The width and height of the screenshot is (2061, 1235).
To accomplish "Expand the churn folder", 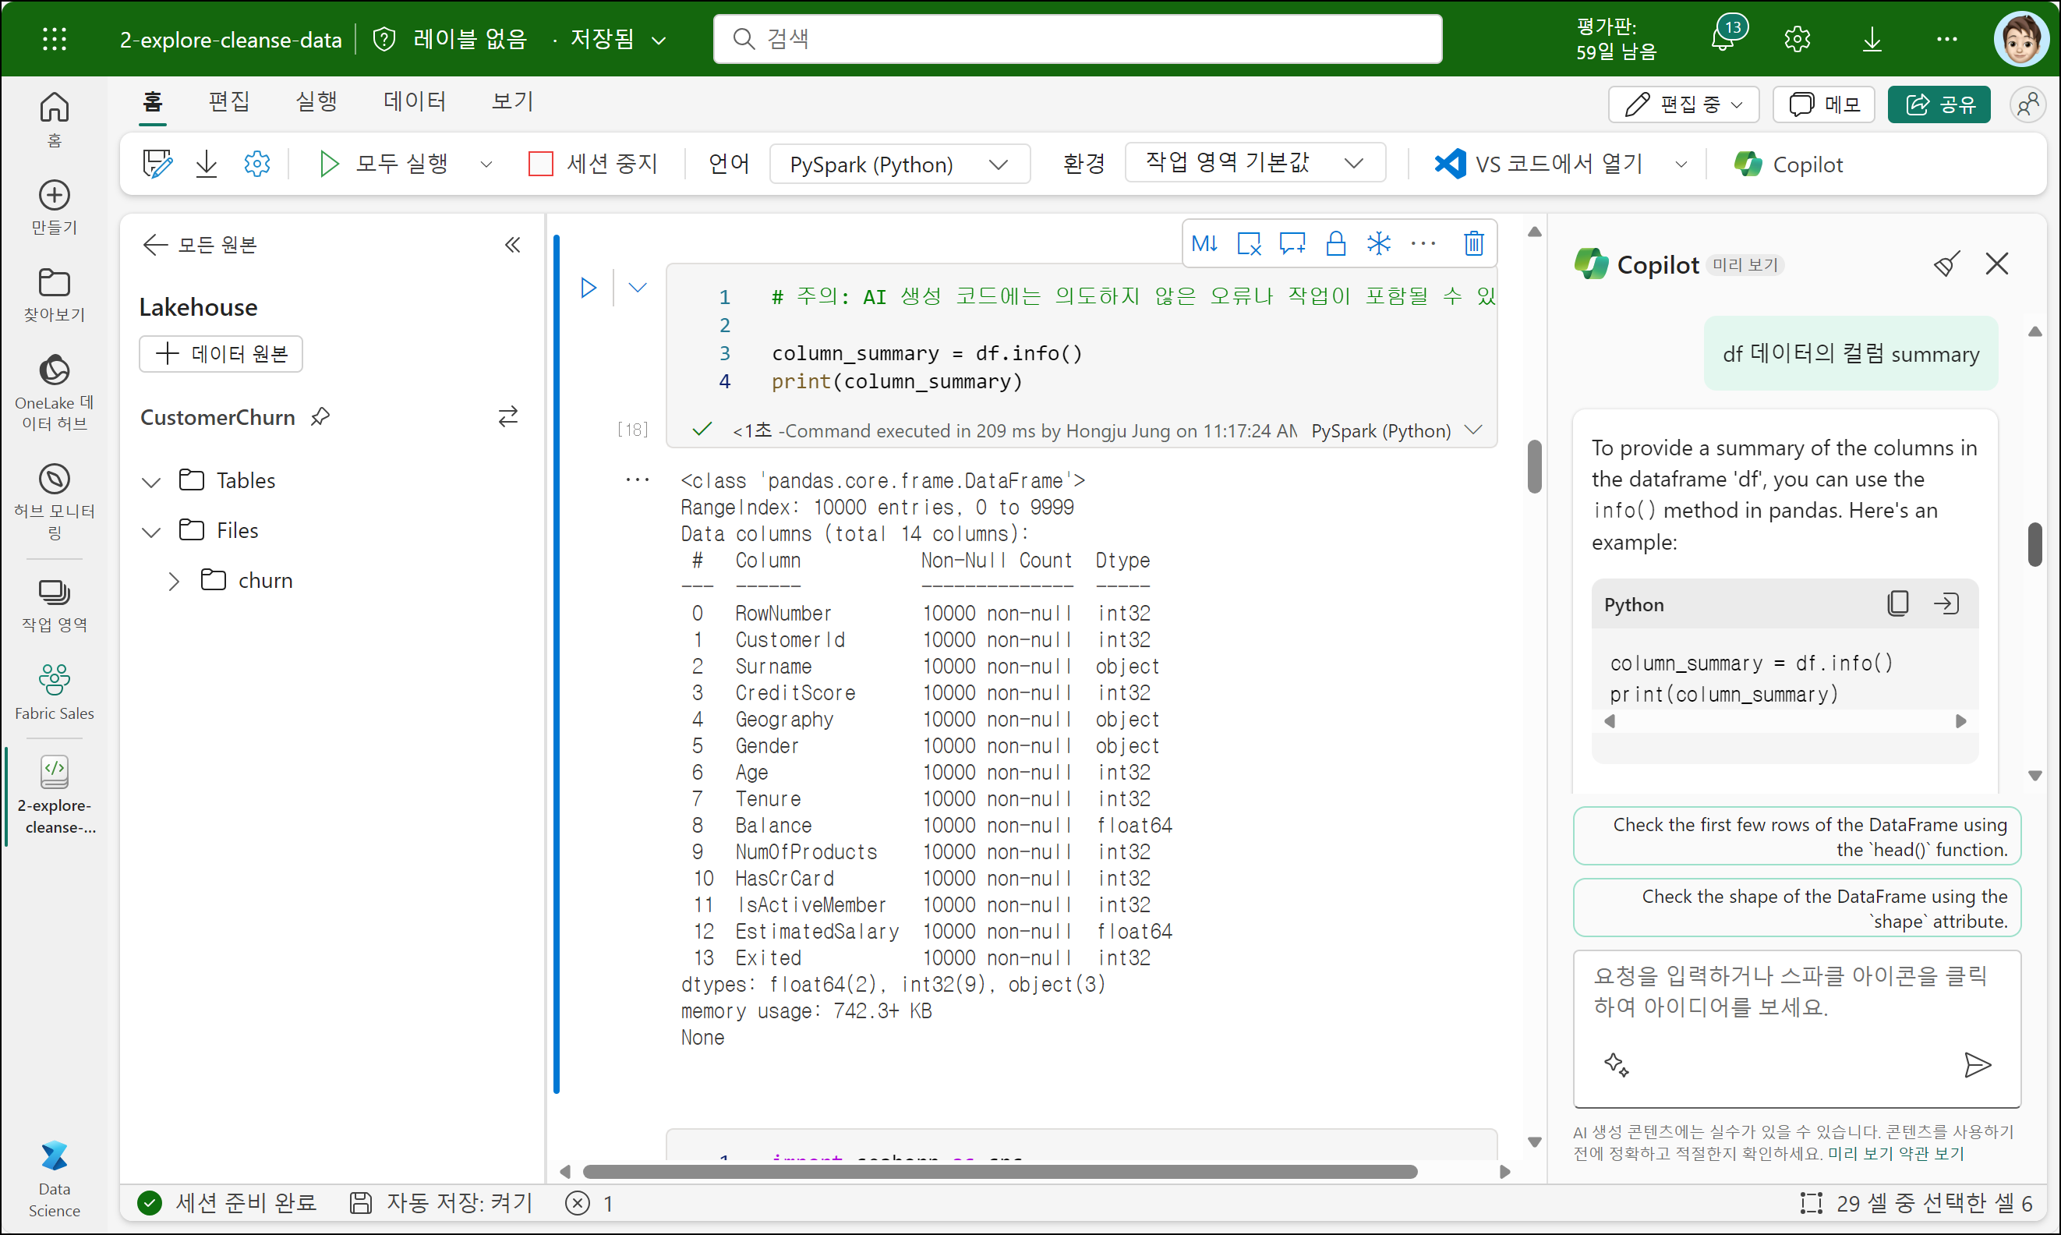I will click(x=173, y=581).
